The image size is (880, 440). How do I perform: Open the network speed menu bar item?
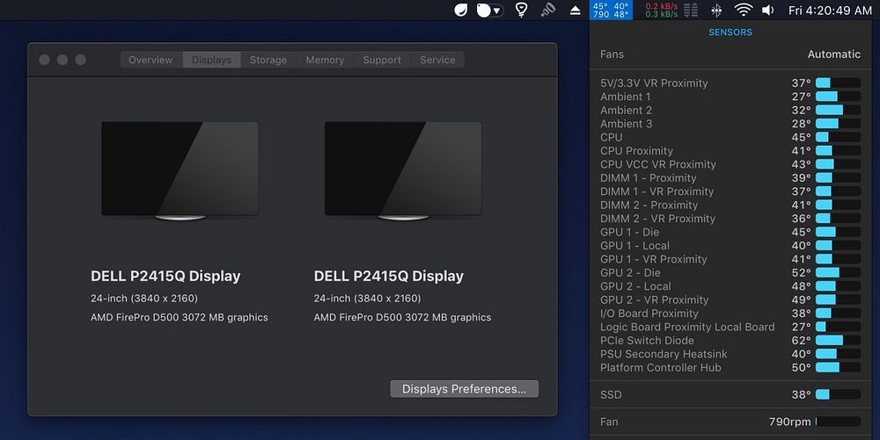661,10
